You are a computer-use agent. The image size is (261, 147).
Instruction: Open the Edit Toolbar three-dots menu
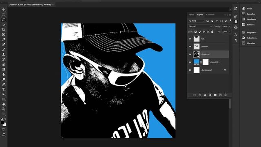4,114
